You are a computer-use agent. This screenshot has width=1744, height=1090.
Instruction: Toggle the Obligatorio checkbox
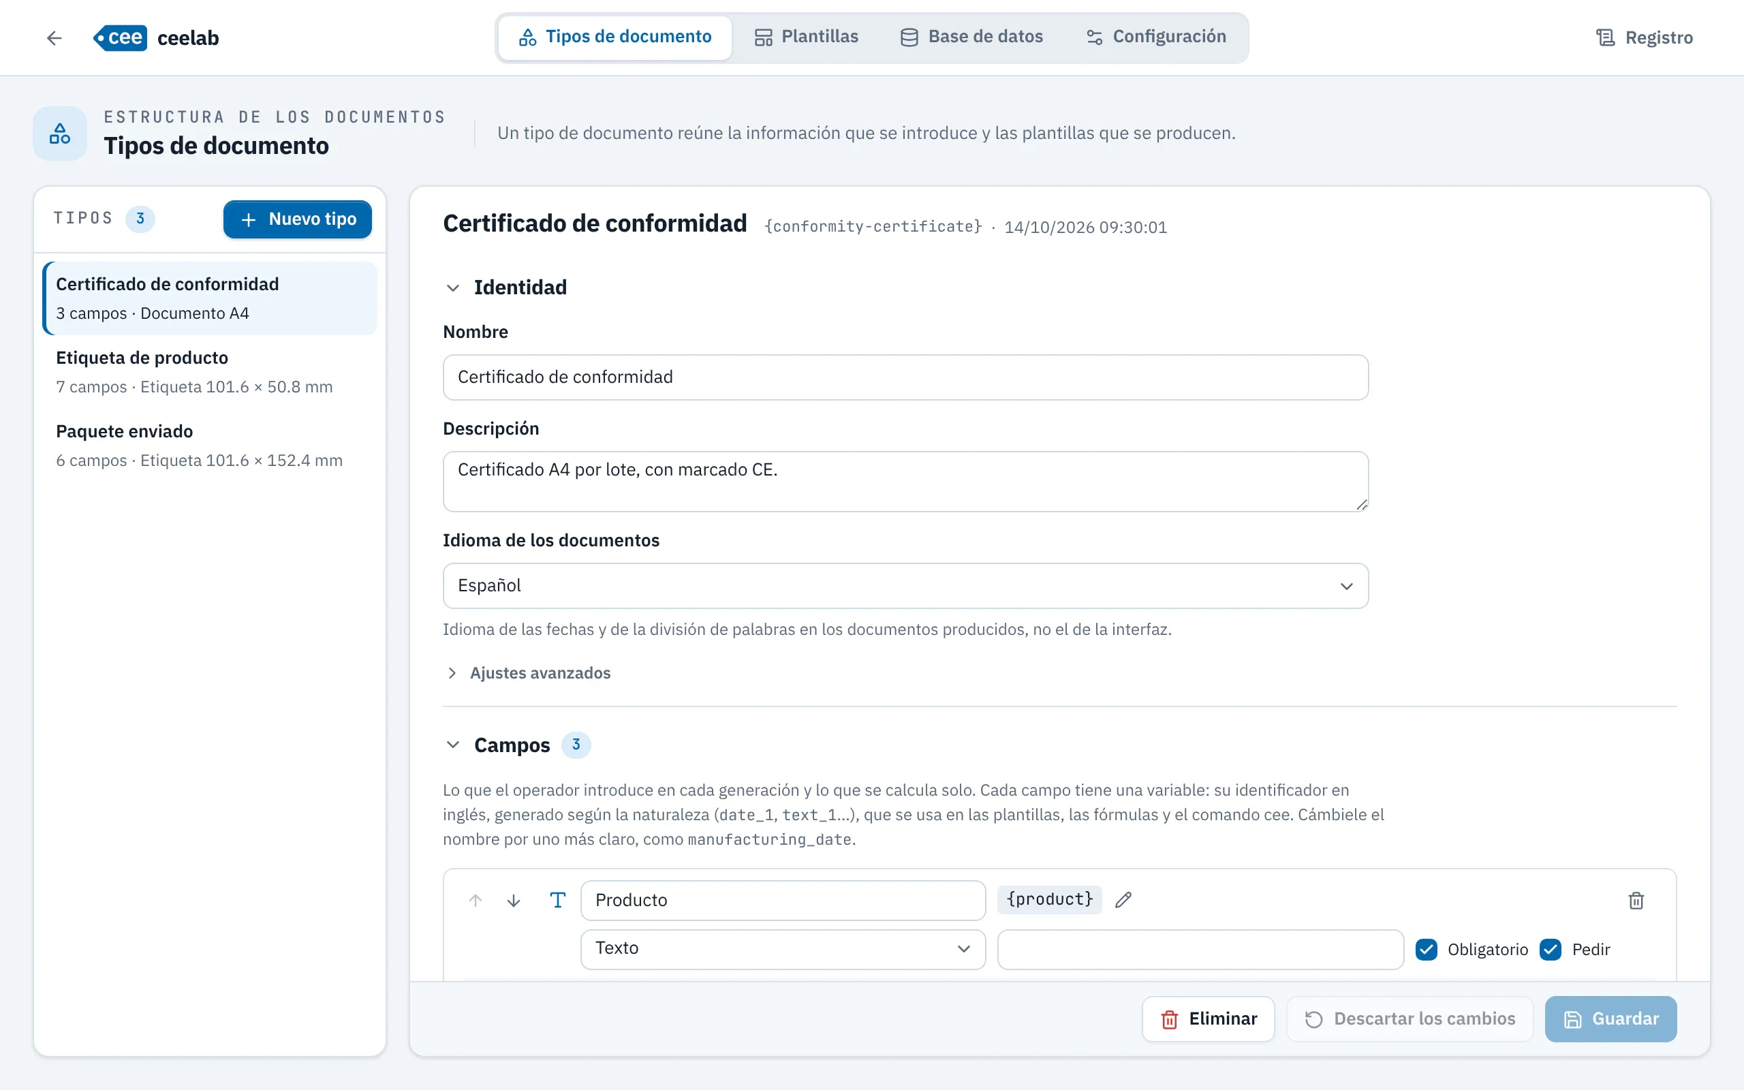(x=1426, y=950)
